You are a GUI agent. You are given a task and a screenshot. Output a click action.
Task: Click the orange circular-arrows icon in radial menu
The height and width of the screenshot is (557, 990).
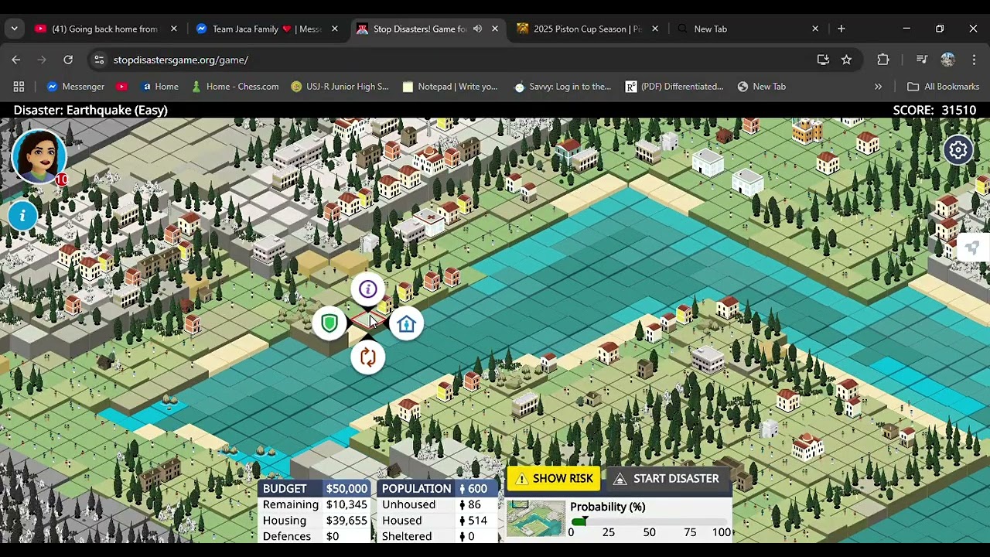[x=367, y=357]
